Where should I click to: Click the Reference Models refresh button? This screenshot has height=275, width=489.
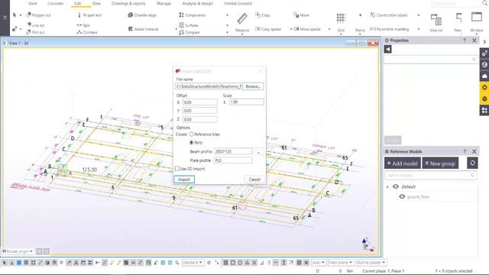(472, 163)
